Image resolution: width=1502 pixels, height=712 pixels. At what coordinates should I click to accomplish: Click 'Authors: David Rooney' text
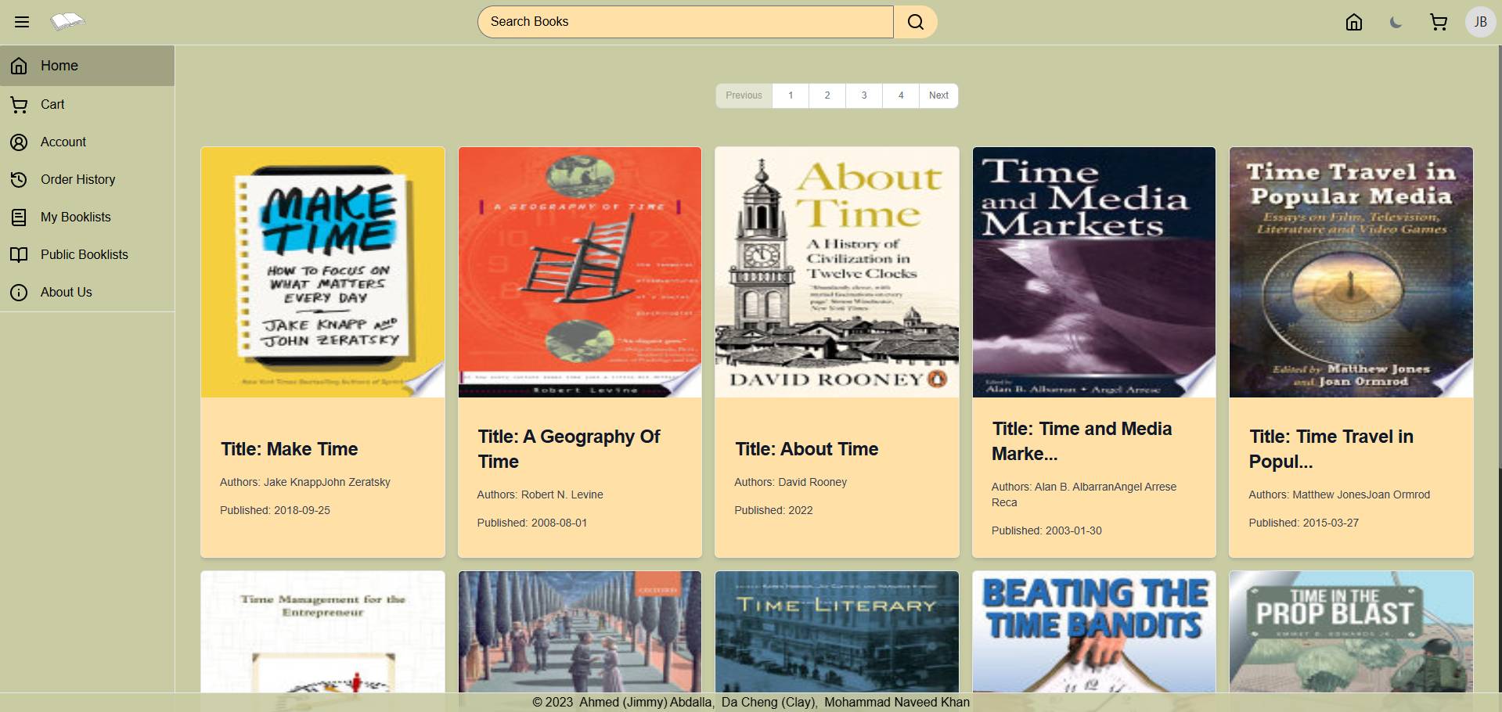791,482
